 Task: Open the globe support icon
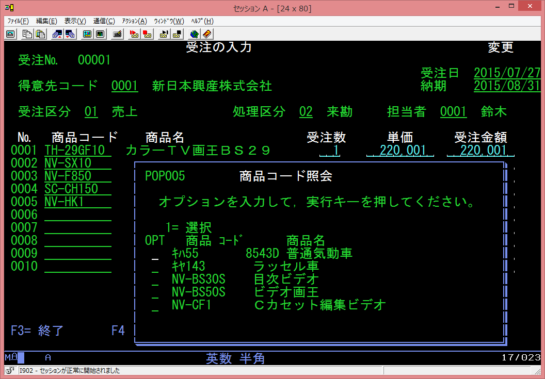(x=194, y=34)
